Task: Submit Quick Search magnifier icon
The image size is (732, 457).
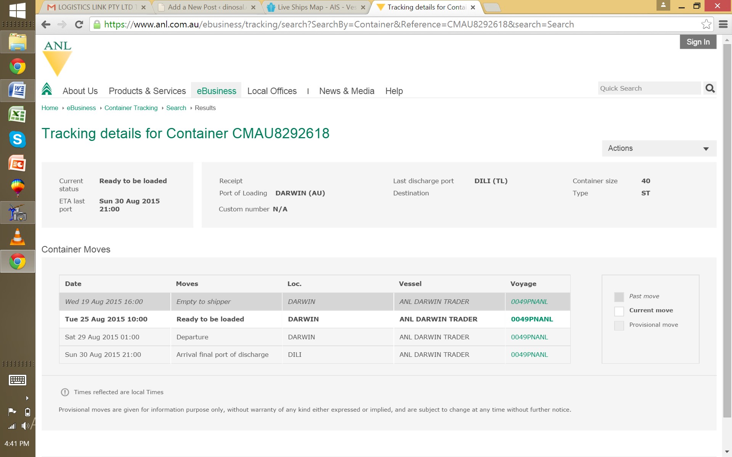Action: 710,88
